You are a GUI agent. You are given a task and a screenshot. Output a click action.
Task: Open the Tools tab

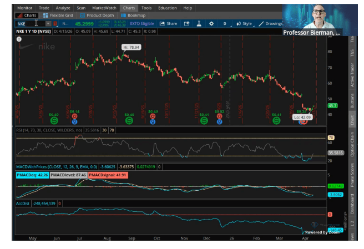pyautogui.click(x=146, y=8)
